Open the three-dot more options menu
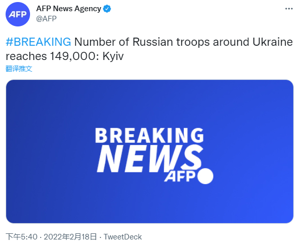The width and height of the screenshot is (302, 242). click(289, 9)
